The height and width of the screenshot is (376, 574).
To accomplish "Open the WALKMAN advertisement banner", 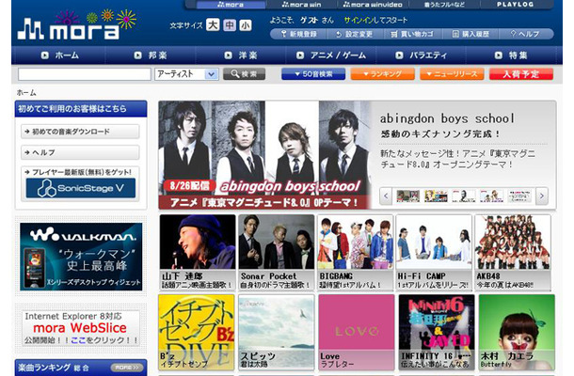I will (81, 257).
